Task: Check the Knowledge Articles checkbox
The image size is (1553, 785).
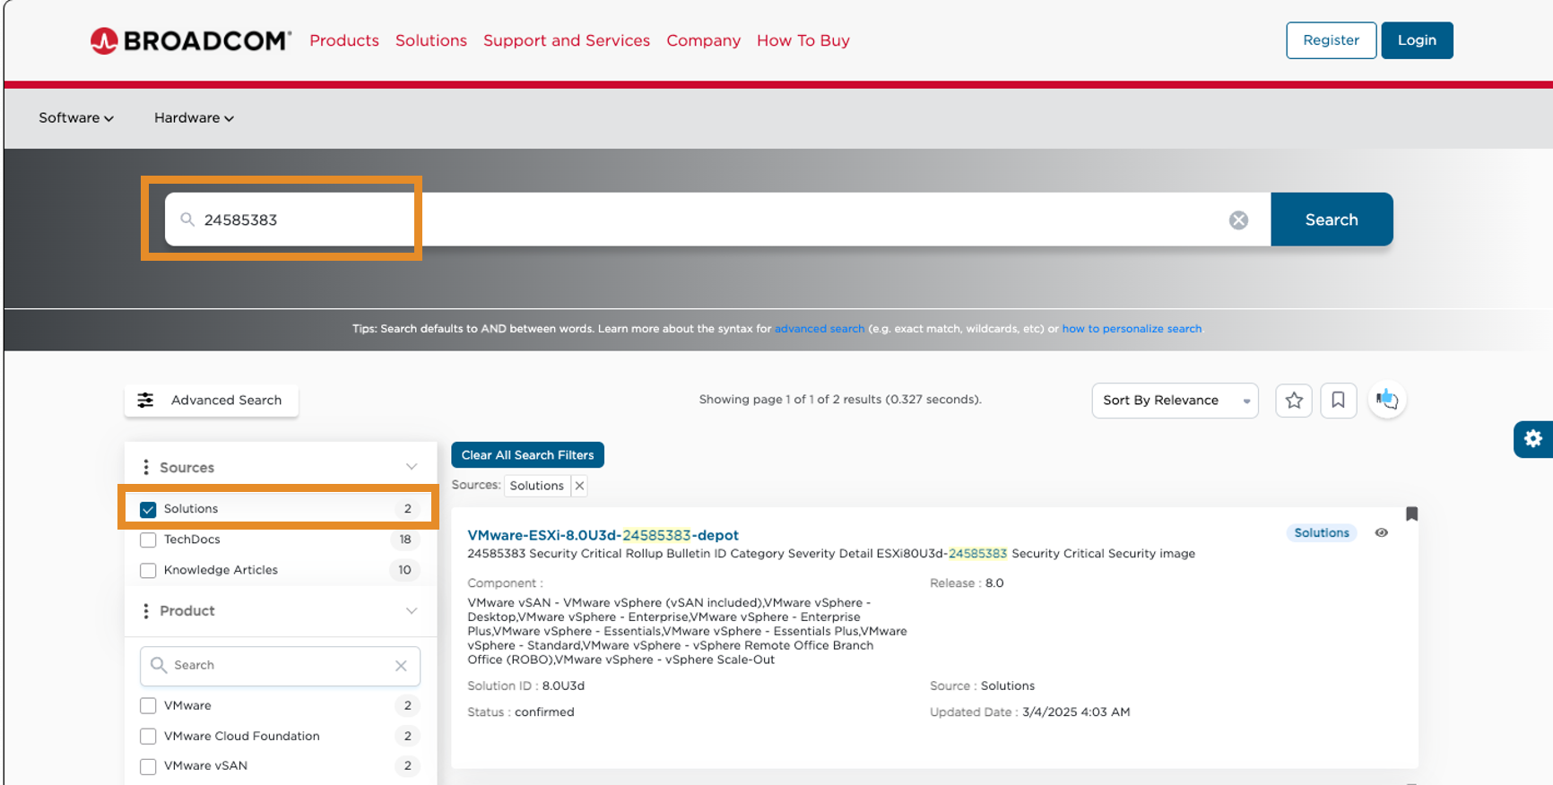Action: 148,570
